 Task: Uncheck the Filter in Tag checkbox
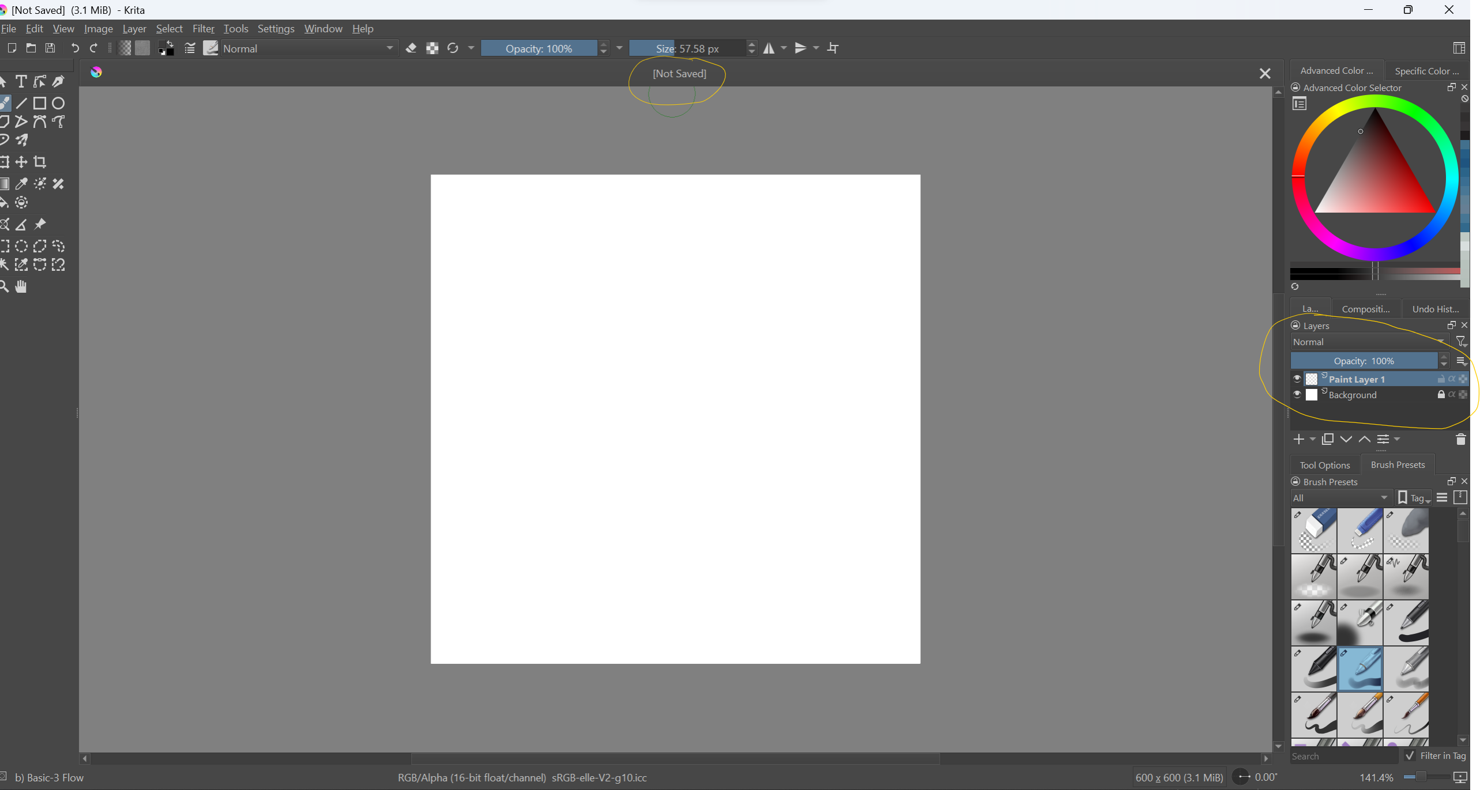point(1410,755)
